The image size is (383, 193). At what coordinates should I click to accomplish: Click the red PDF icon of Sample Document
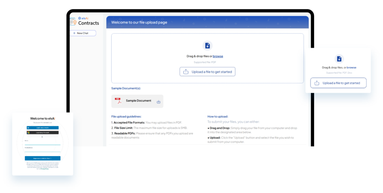click(118, 101)
